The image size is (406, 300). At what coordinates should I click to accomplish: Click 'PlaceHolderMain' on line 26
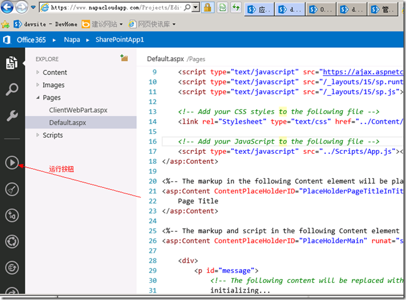(333, 241)
